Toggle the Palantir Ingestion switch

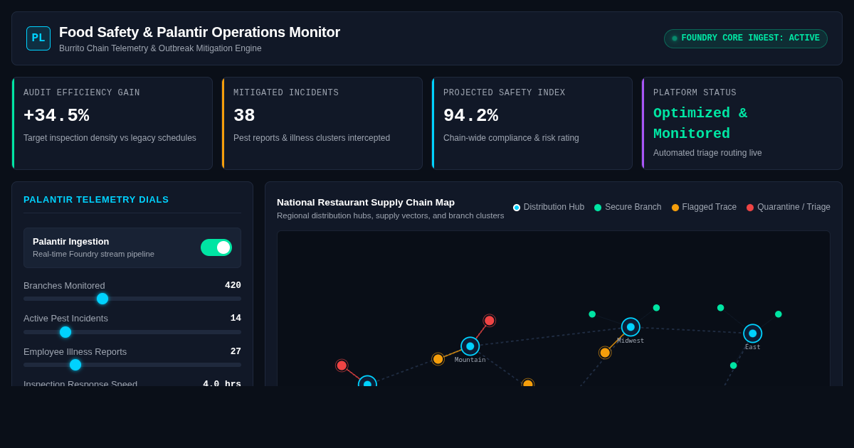pyautogui.click(x=216, y=247)
